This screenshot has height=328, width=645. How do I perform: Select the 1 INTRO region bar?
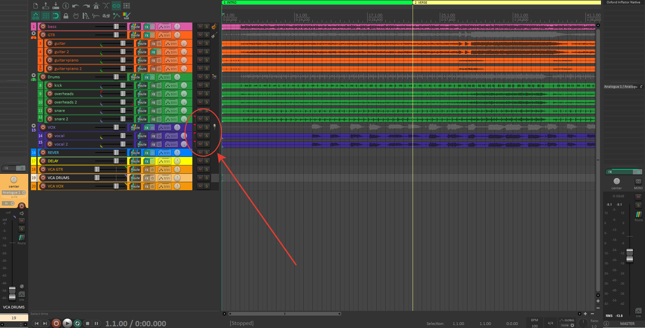317,2
